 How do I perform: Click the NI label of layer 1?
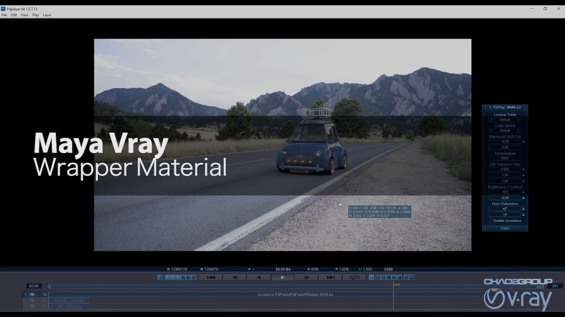tap(45, 295)
